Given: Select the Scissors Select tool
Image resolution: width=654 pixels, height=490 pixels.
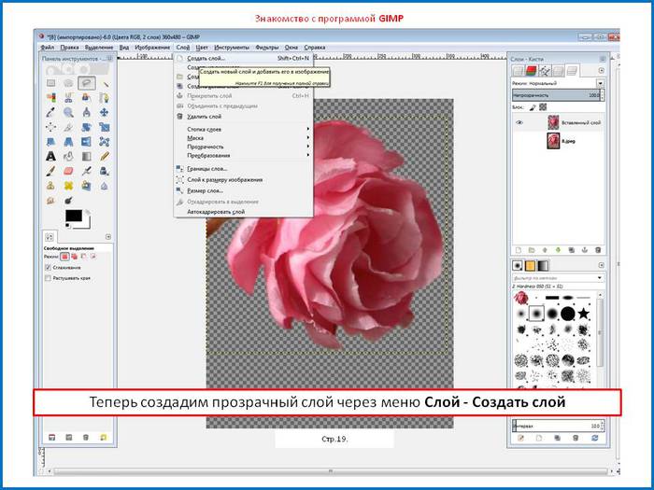Looking at the screenshot, I should pyautogui.click(x=68, y=98).
